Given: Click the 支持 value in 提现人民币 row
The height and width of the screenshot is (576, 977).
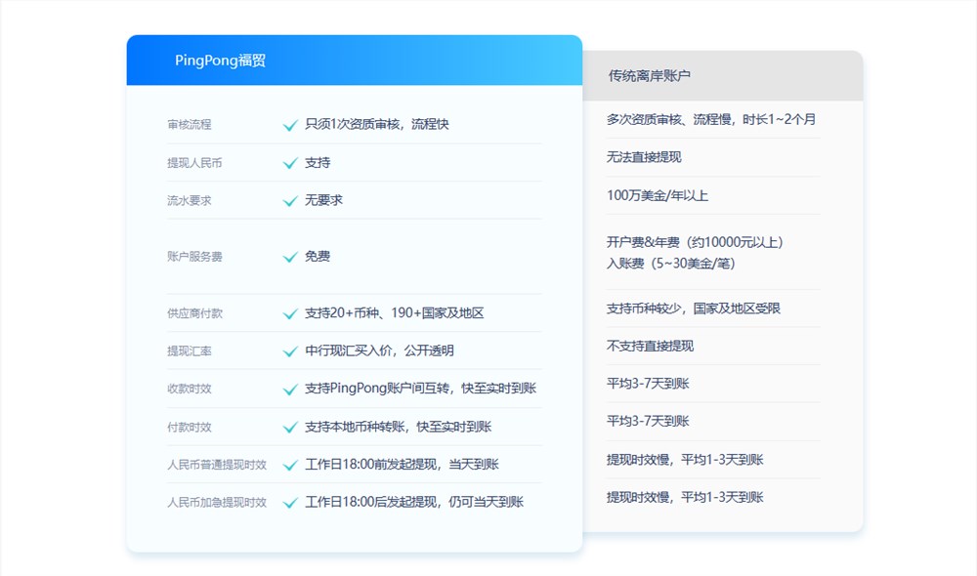Looking at the screenshot, I should [318, 162].
